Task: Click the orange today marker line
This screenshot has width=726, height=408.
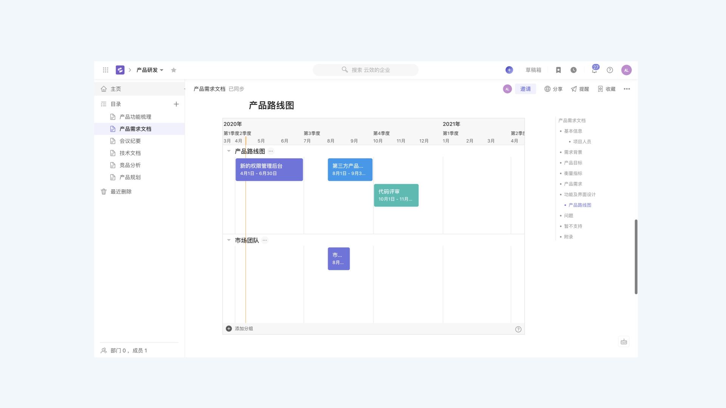Action: (x=246, y=230)
